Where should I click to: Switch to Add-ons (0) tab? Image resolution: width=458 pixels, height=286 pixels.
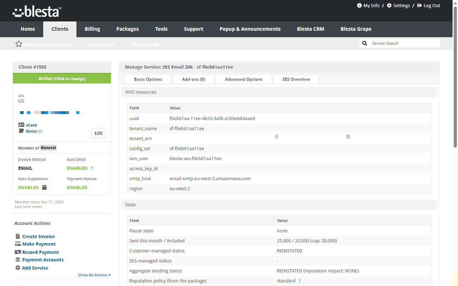(194, 79)
